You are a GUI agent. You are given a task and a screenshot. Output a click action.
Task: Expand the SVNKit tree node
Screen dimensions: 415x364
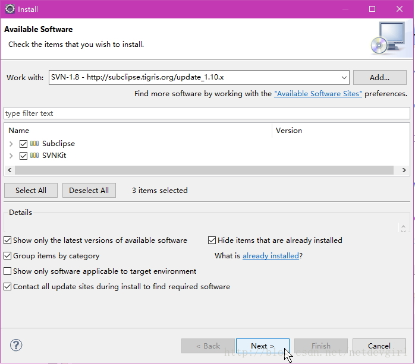[11, 156]
